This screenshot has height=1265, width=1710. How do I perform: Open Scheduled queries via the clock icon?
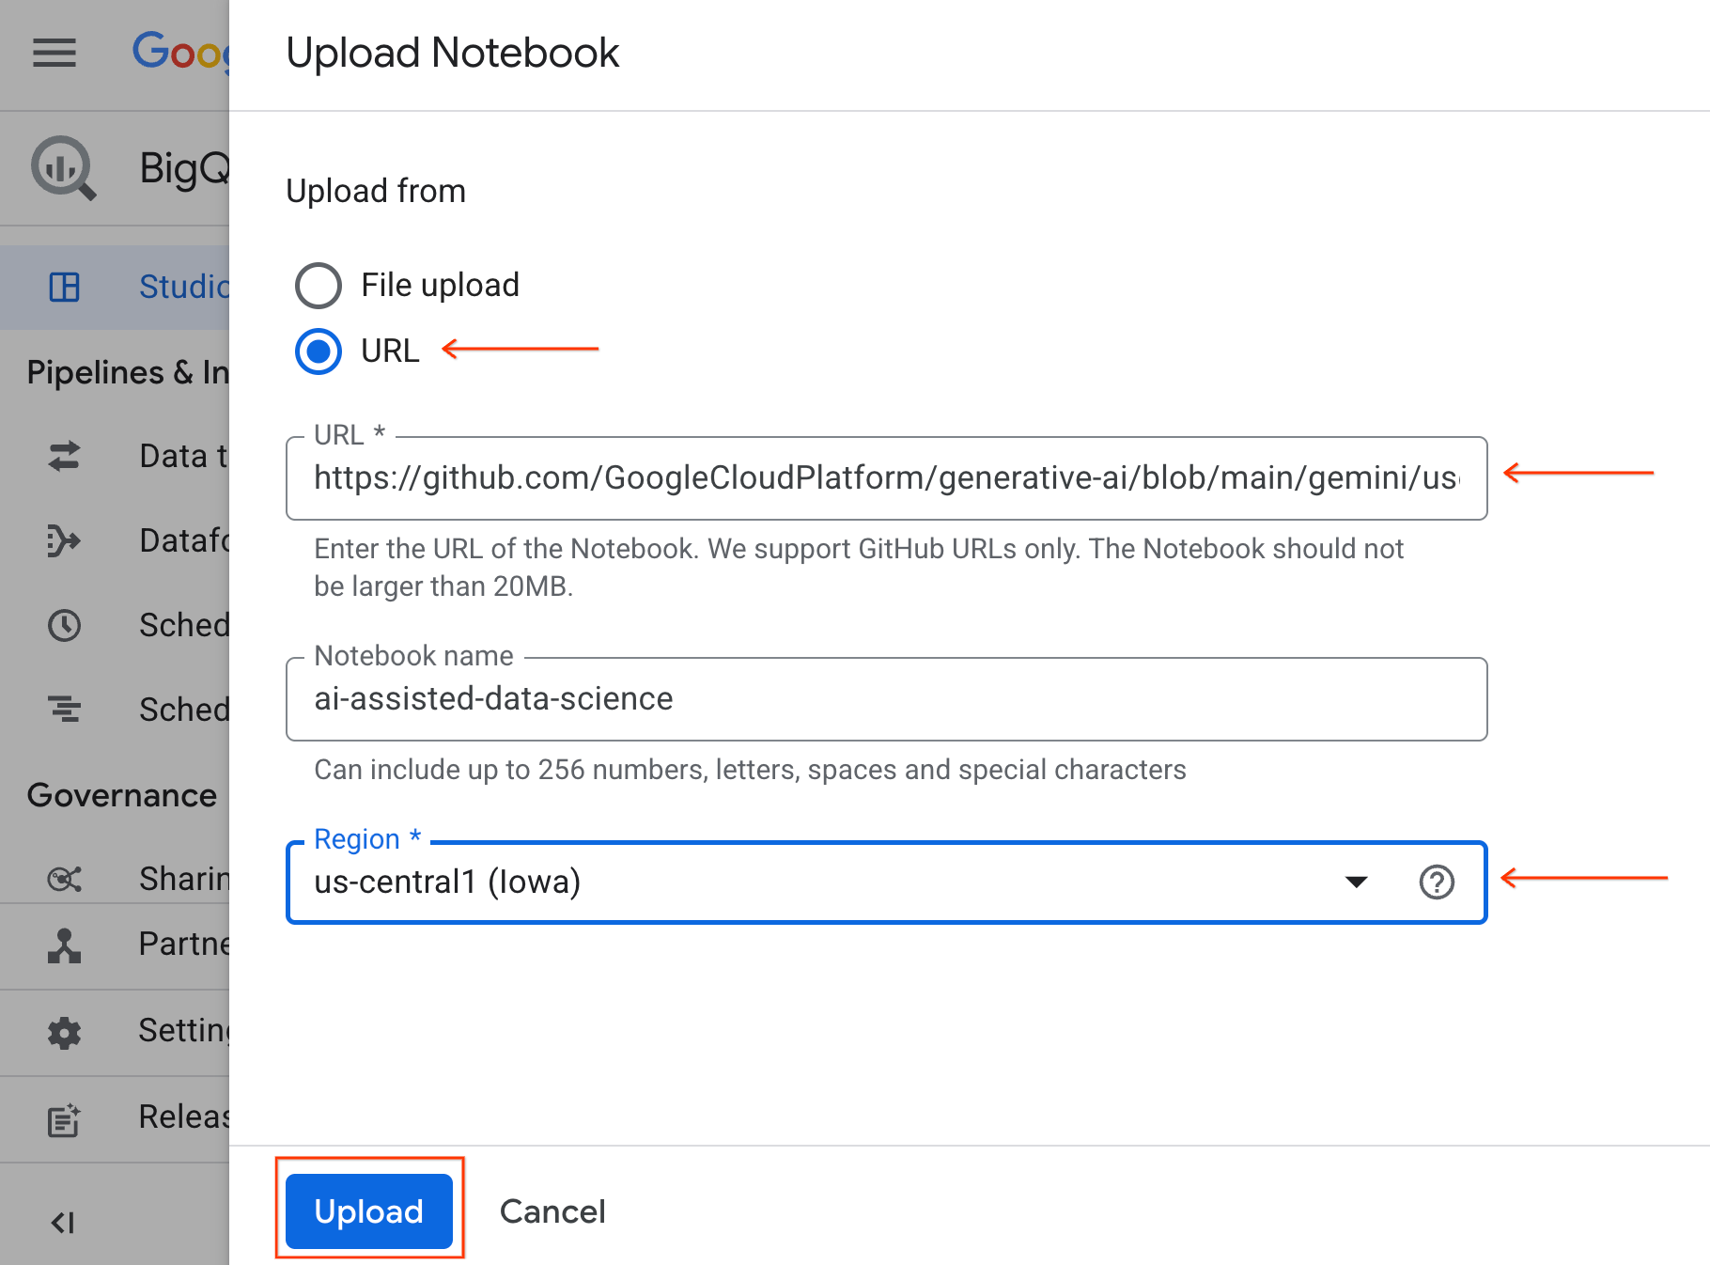click(64, 625)
